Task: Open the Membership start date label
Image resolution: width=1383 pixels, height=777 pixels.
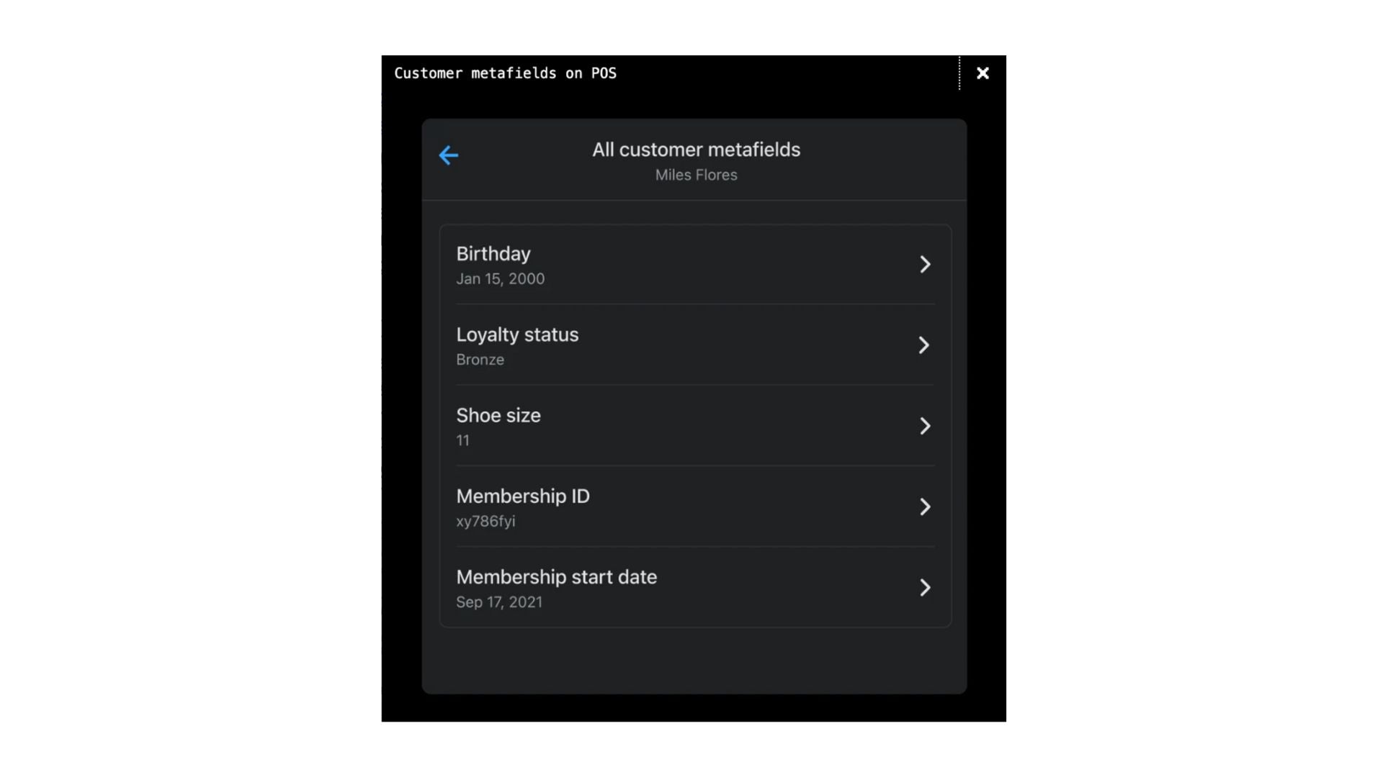Action: (x=557, y=577)
